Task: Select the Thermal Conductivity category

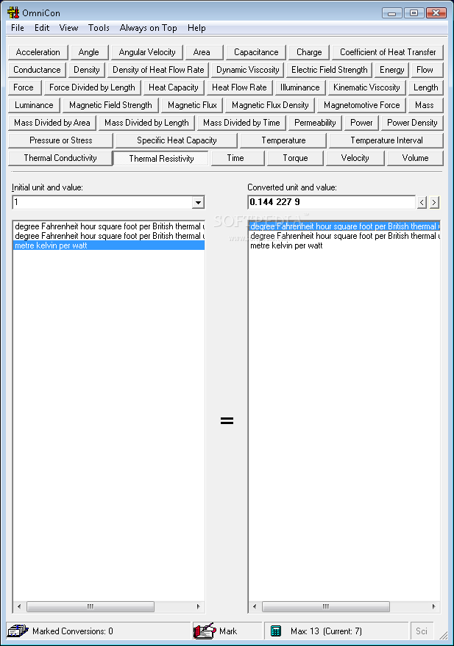Action: point(60,158)
